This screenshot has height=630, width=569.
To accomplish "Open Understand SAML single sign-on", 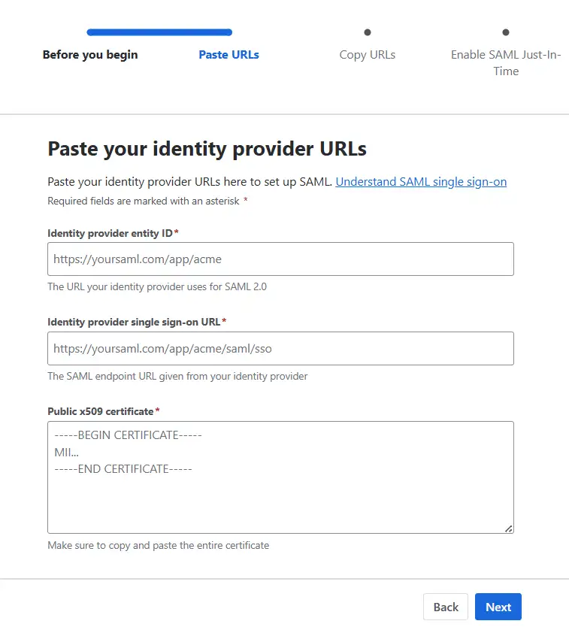I will 421,181.
